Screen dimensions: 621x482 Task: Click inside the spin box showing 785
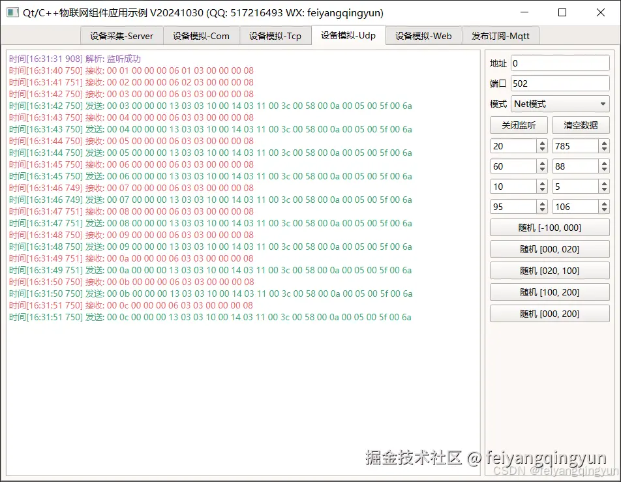coord(575,146)
